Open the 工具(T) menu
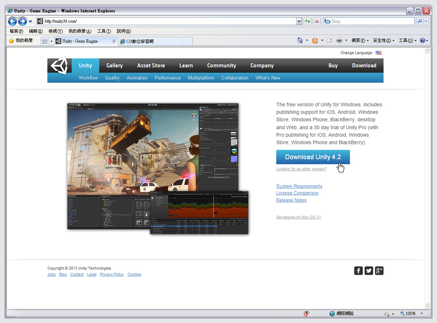Viewport: 437px width, 323px height. [104, 31]
